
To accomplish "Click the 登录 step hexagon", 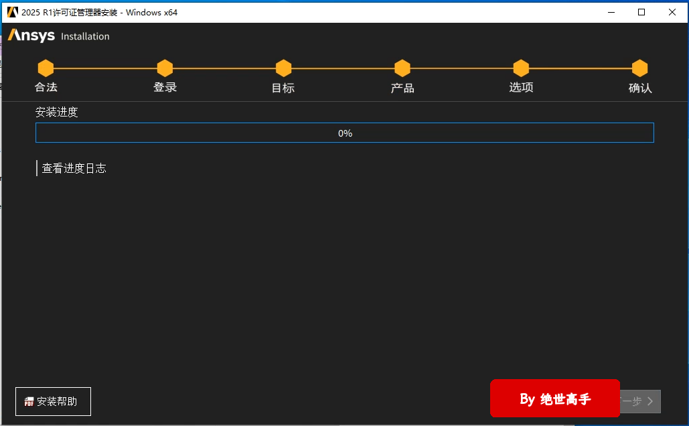I will coord(165,68).
